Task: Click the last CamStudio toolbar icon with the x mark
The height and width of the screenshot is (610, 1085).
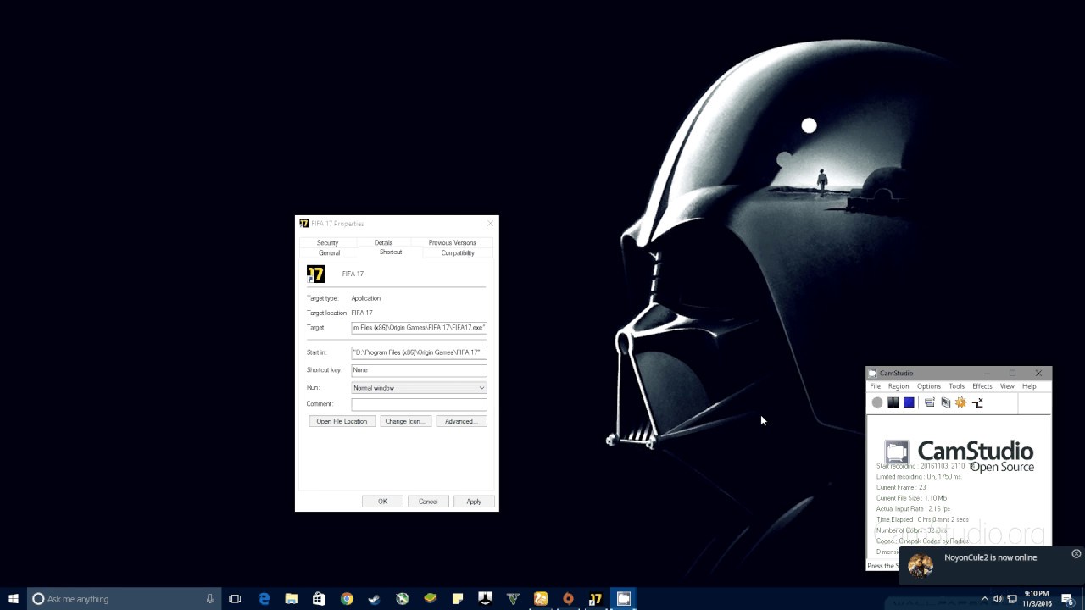Action: point(977,402)
